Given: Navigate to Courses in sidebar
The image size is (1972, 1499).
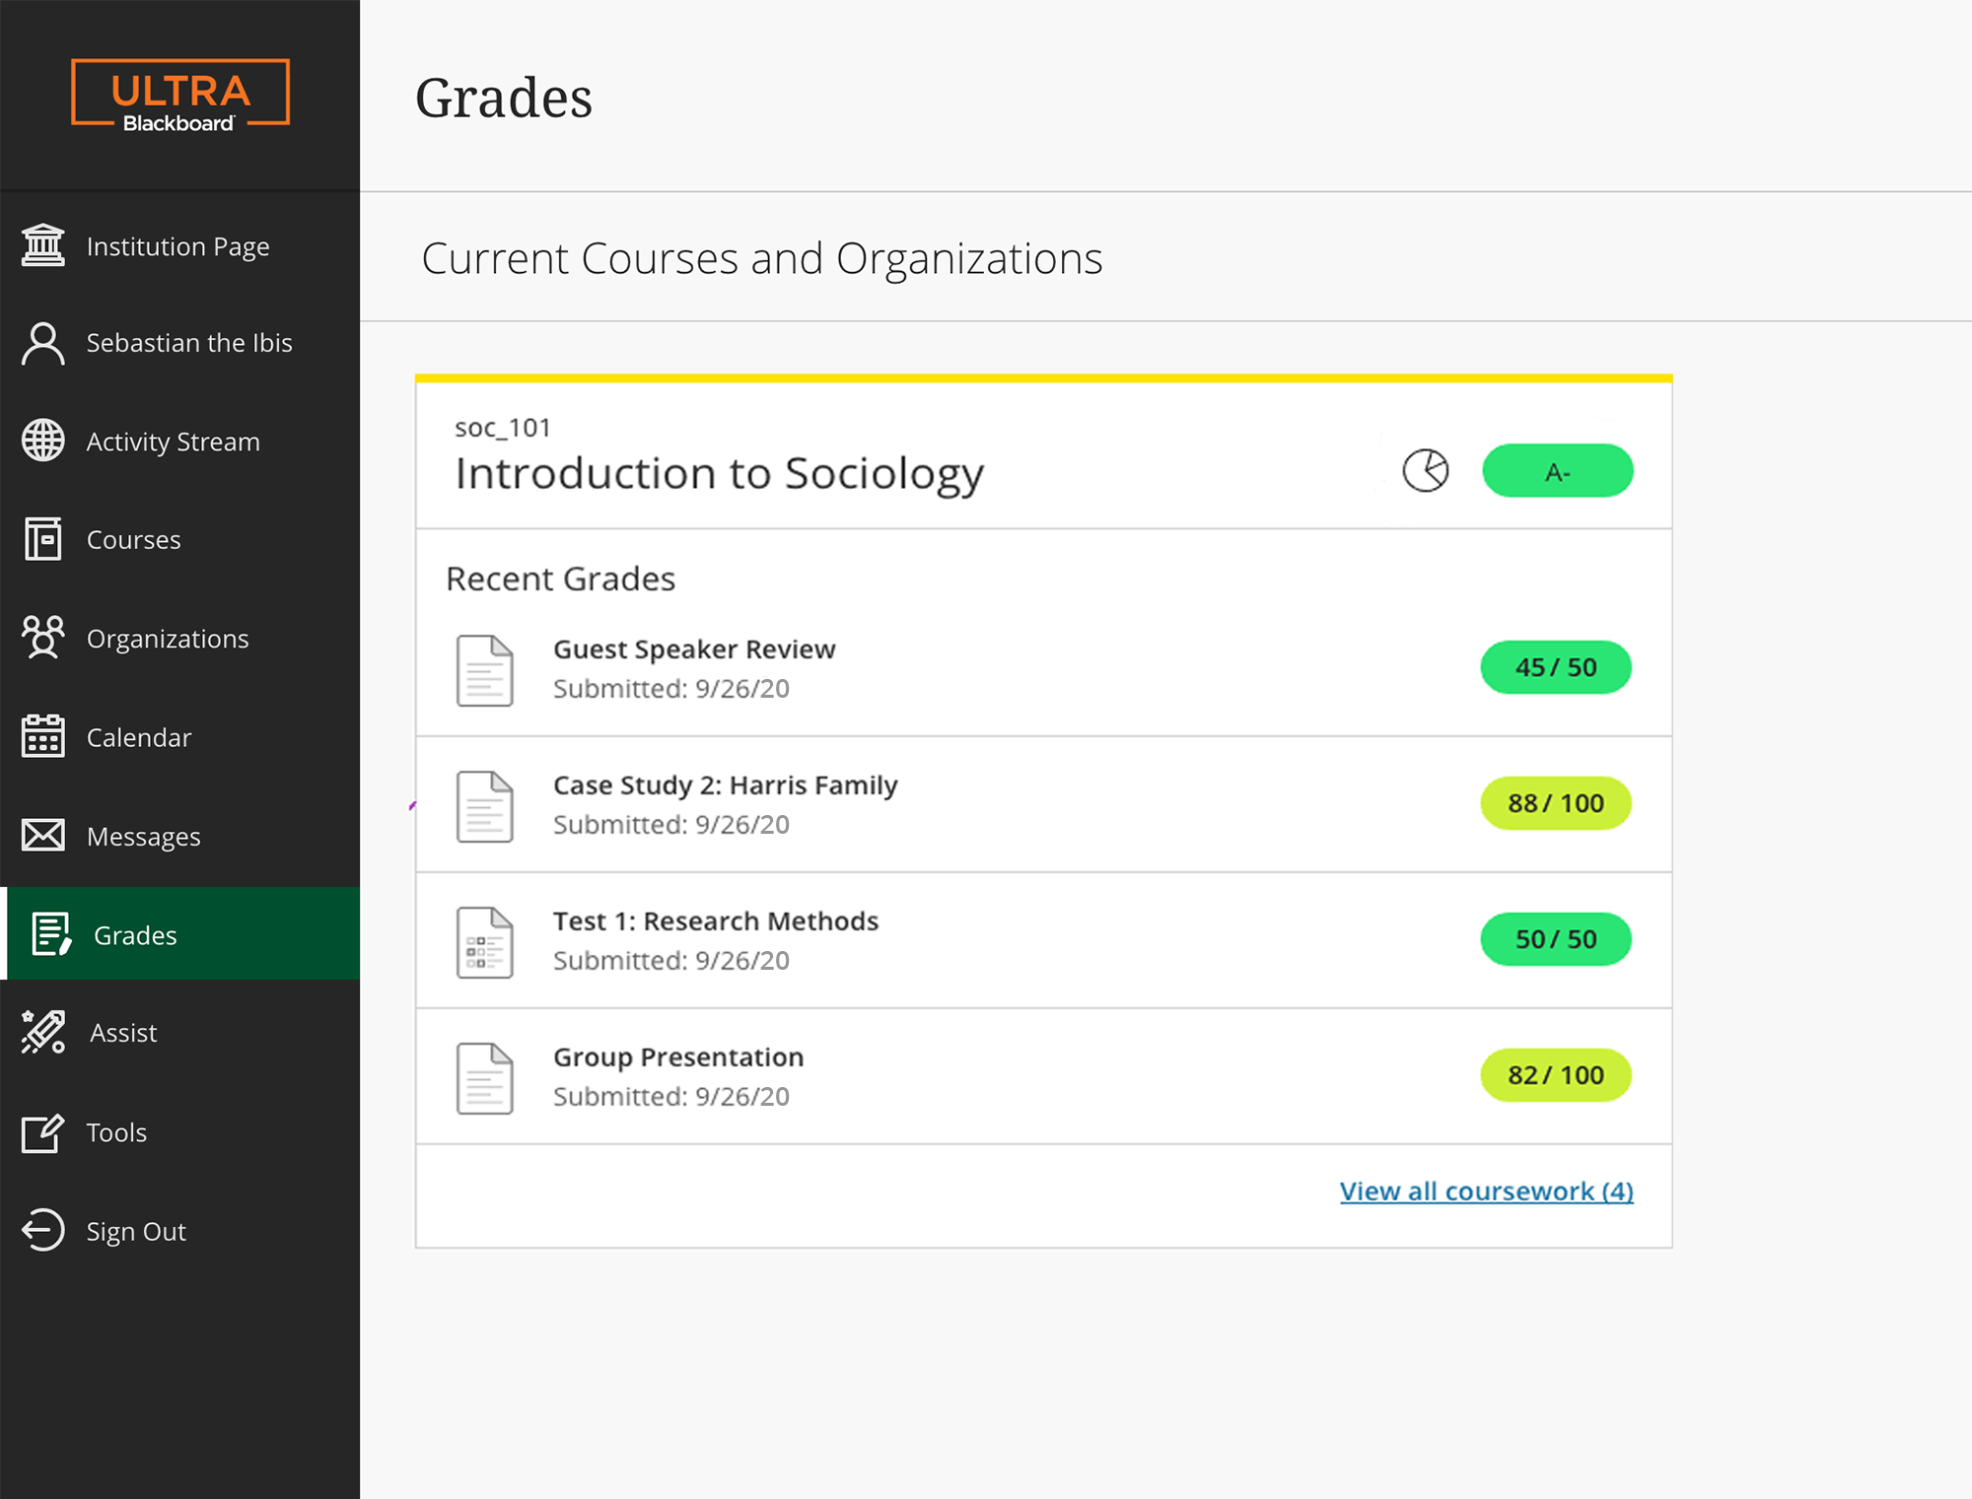Looking at the screenshot, I should [x=180, y=539].
